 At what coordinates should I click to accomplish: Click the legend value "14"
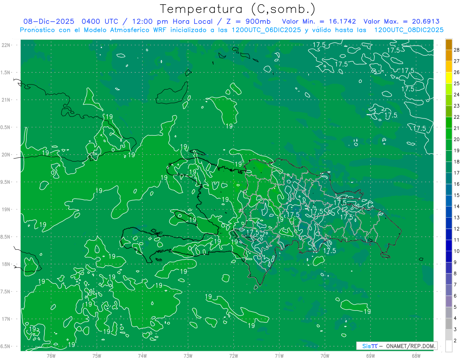457,206
